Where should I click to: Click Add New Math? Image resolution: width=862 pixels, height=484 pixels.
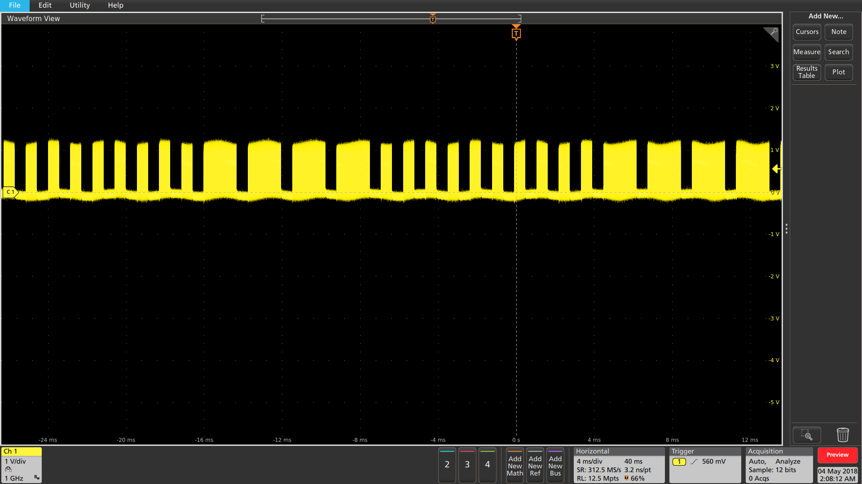point(515,465)
